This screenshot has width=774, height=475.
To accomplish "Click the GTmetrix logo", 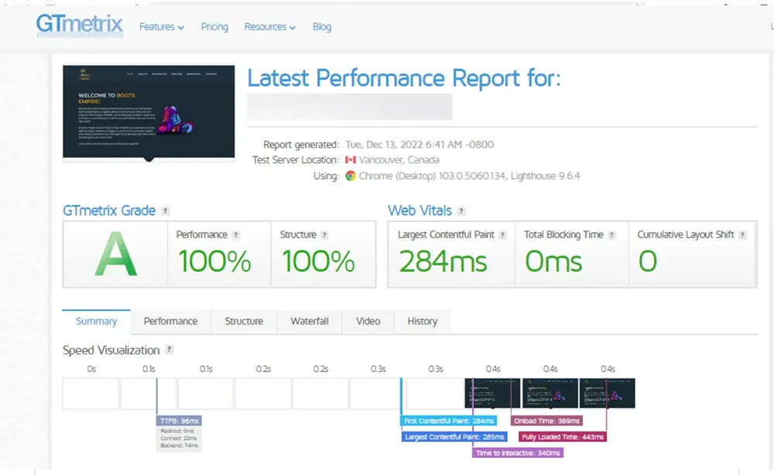I will 80,26.
